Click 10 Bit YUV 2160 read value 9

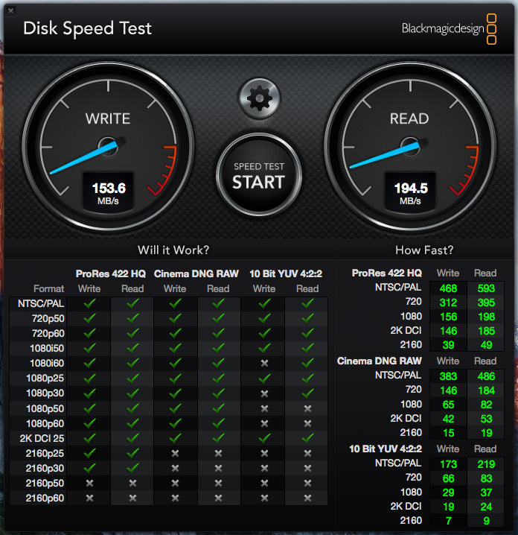tap(486, 521)
